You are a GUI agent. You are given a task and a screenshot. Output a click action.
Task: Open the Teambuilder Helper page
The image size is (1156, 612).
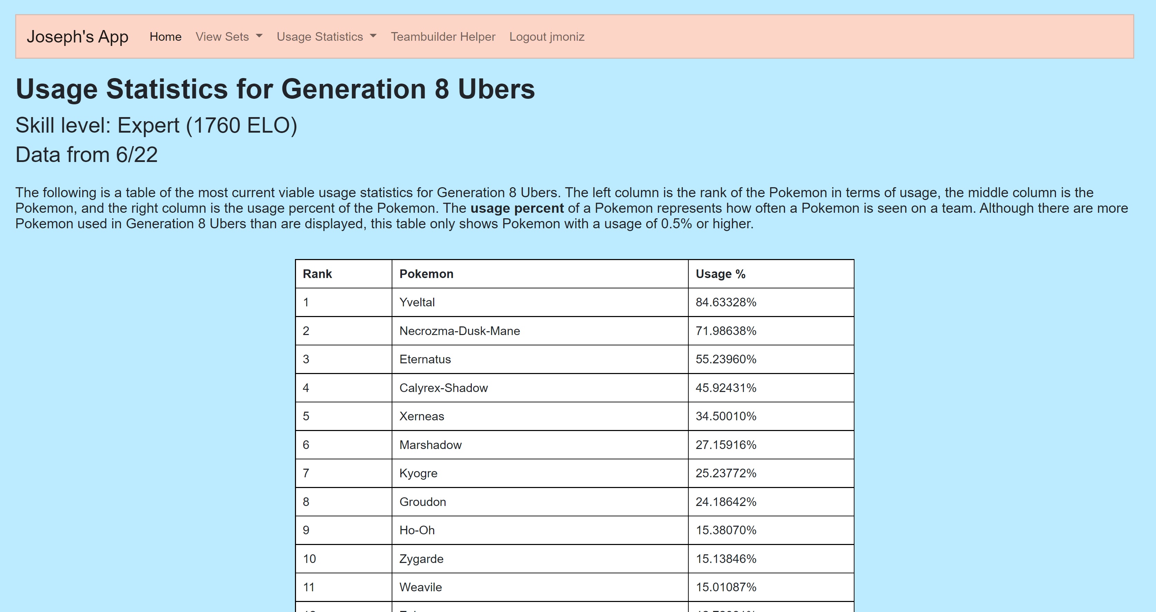click(442, 37)
